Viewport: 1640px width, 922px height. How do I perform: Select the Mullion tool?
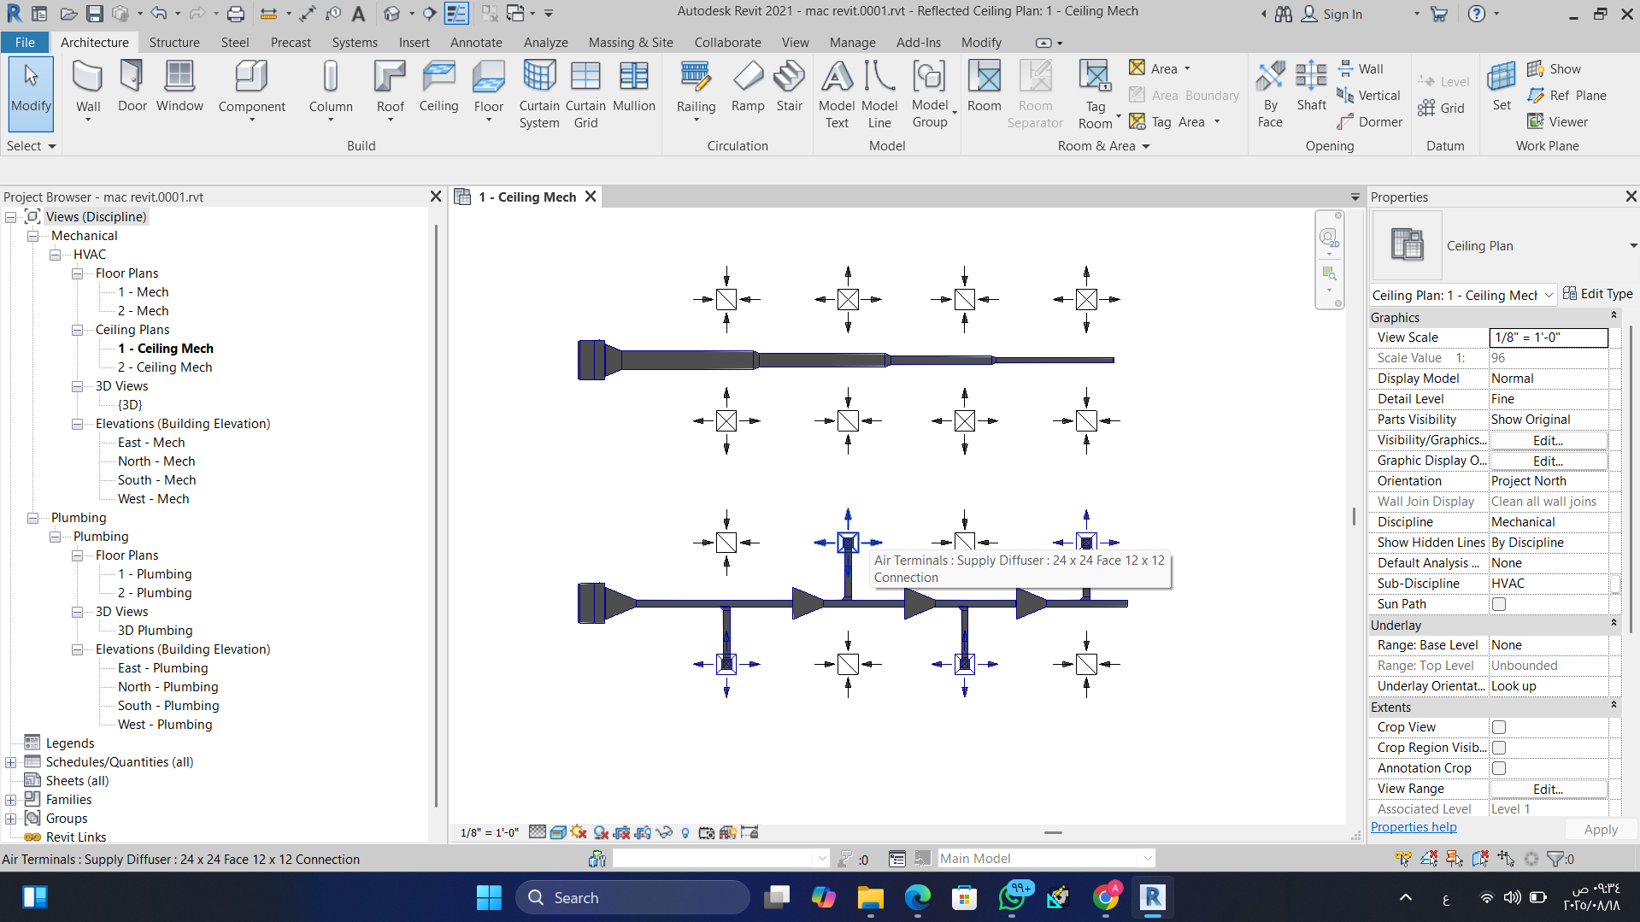(634, 86)
